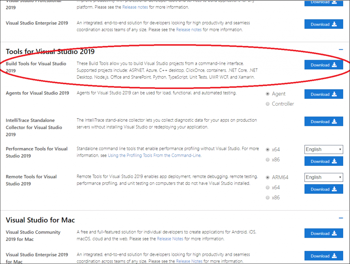Open Release notes link for Enterprise 2019

[x=189, y=29]
